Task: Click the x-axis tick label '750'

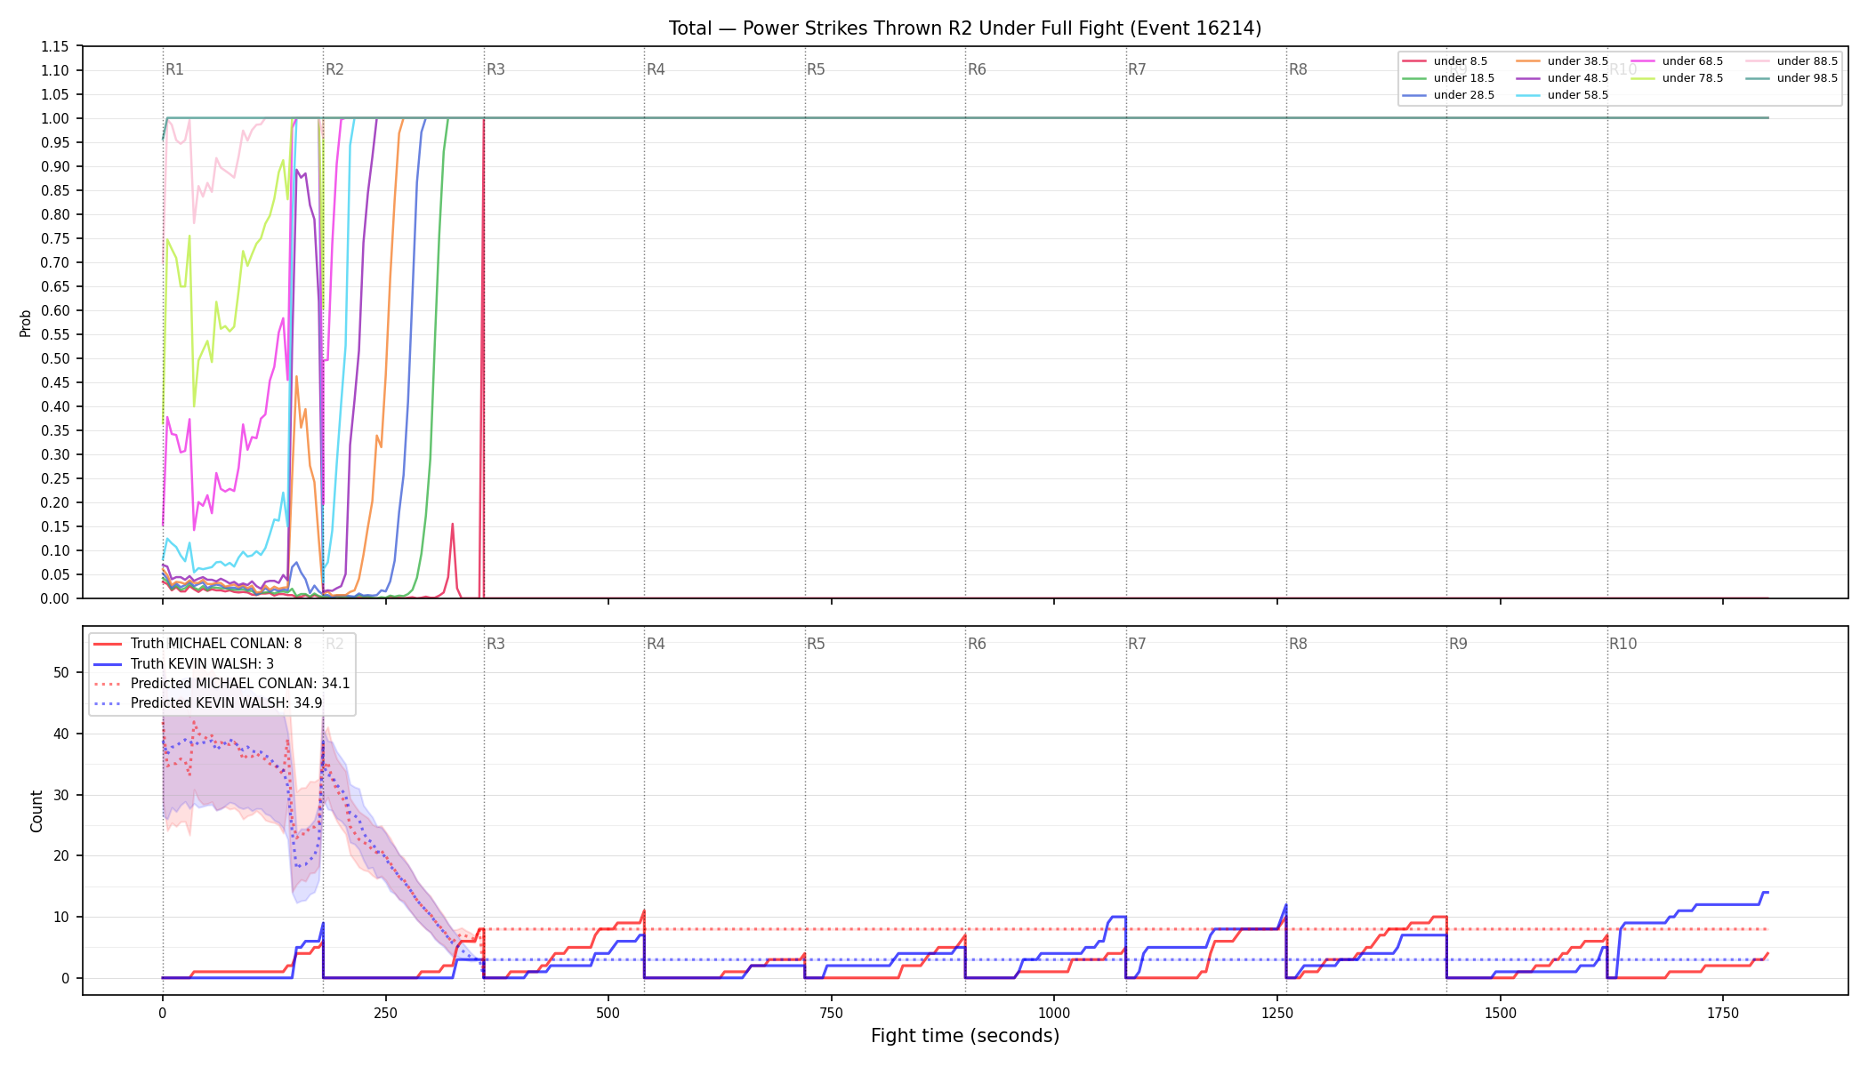Action: [832, 1013]
